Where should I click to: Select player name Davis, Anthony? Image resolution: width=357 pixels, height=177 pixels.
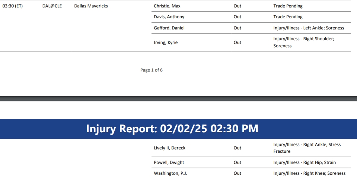tap(169, 17)
